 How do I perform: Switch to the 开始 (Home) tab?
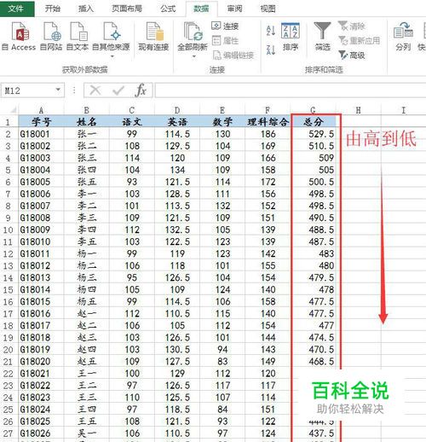coord(53,9)
